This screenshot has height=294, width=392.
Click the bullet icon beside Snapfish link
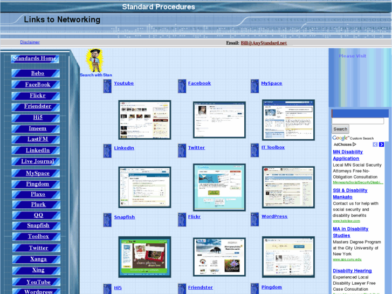[x=107, y=220]
